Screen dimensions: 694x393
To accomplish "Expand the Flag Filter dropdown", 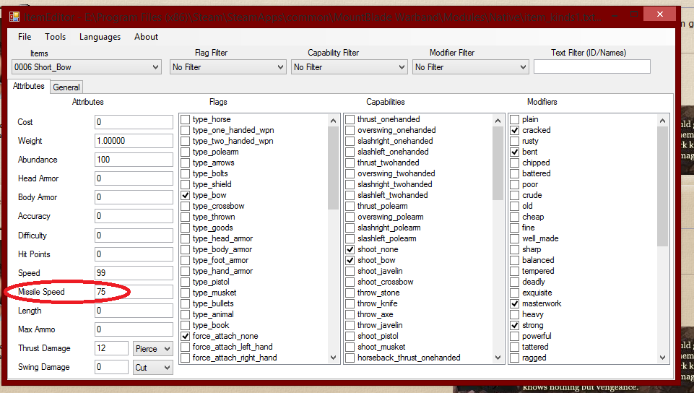I will pyautogui.click(x=228, y=67).
